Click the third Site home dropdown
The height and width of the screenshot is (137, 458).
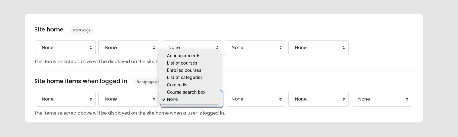(x=192, y=46)
